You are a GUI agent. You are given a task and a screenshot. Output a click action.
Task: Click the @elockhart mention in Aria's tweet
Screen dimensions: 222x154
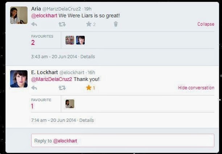tap(44, 16)
